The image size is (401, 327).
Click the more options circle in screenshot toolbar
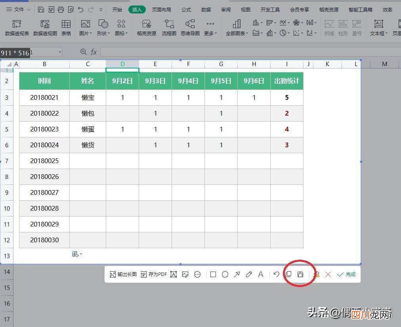pos(197,274)
